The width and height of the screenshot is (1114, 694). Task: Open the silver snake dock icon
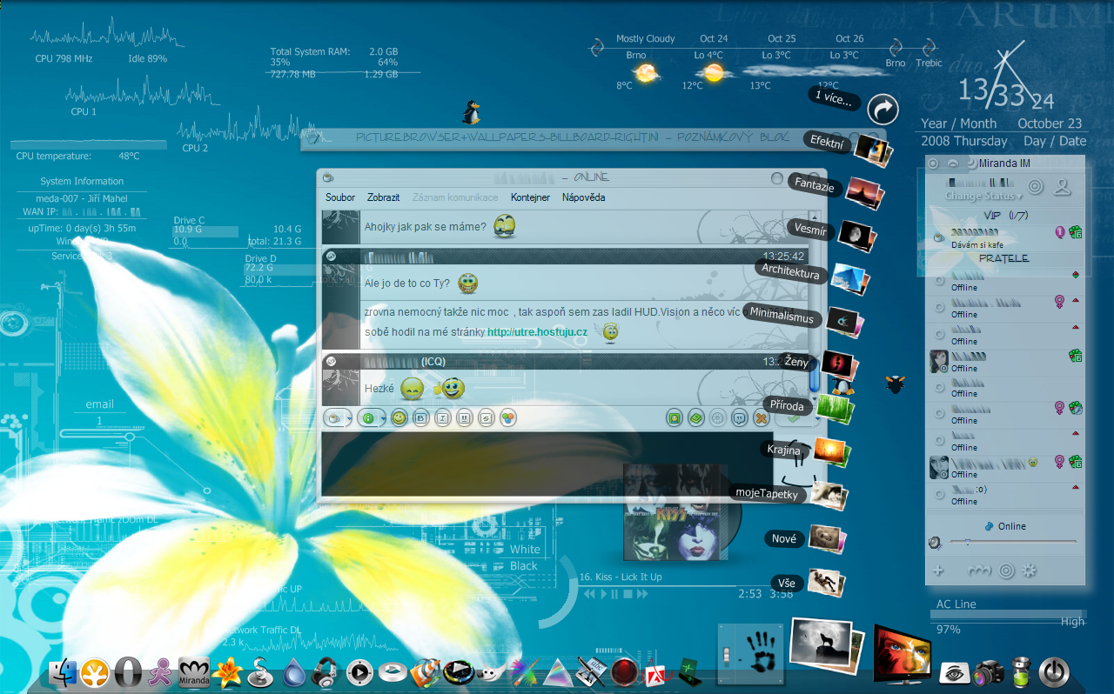point(261,672)
